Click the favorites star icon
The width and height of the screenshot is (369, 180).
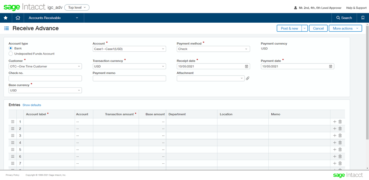(x=5, y=18)
